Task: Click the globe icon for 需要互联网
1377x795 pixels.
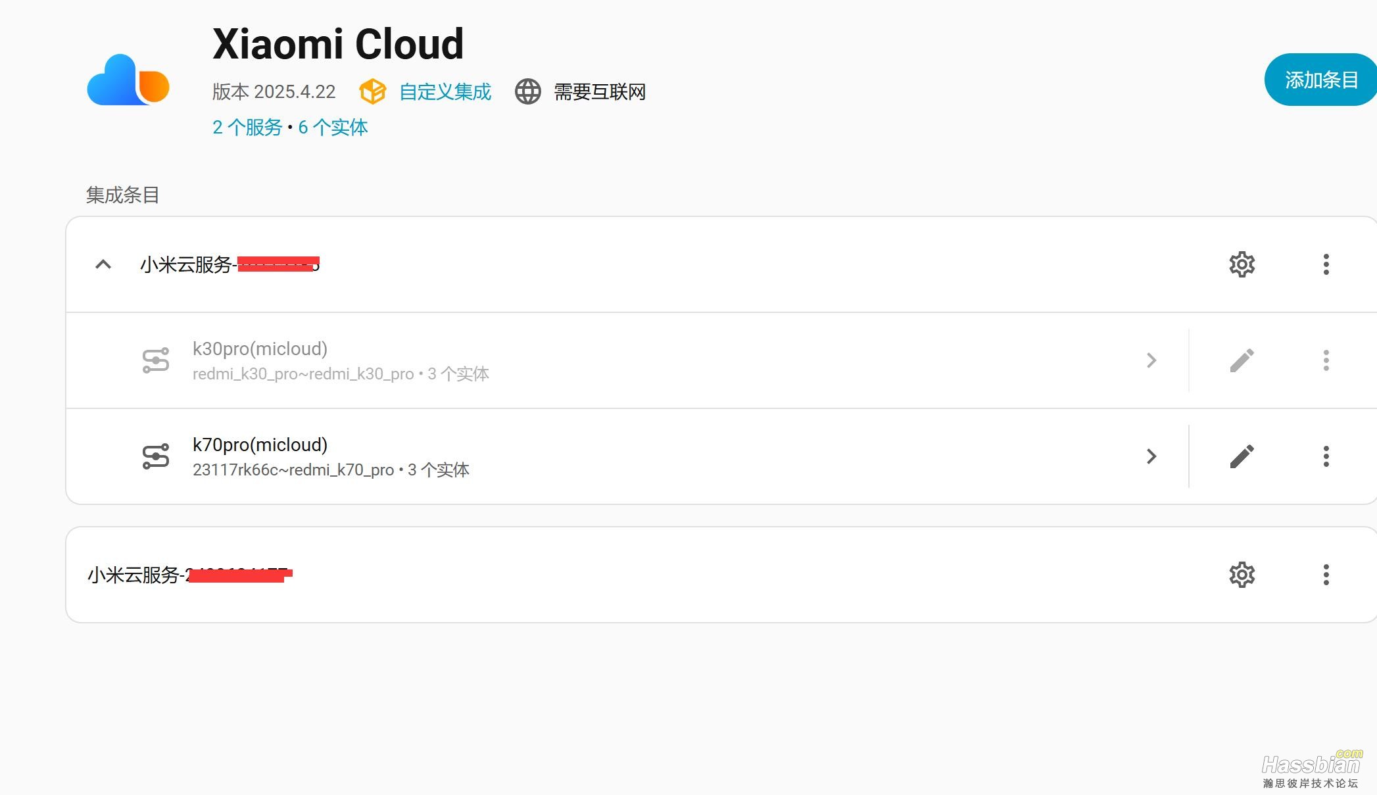Action: pos(527,91)
